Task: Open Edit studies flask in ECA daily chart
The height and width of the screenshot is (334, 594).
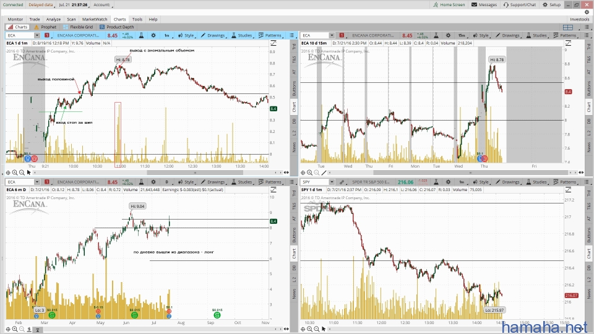Action: tap(141, 182)
